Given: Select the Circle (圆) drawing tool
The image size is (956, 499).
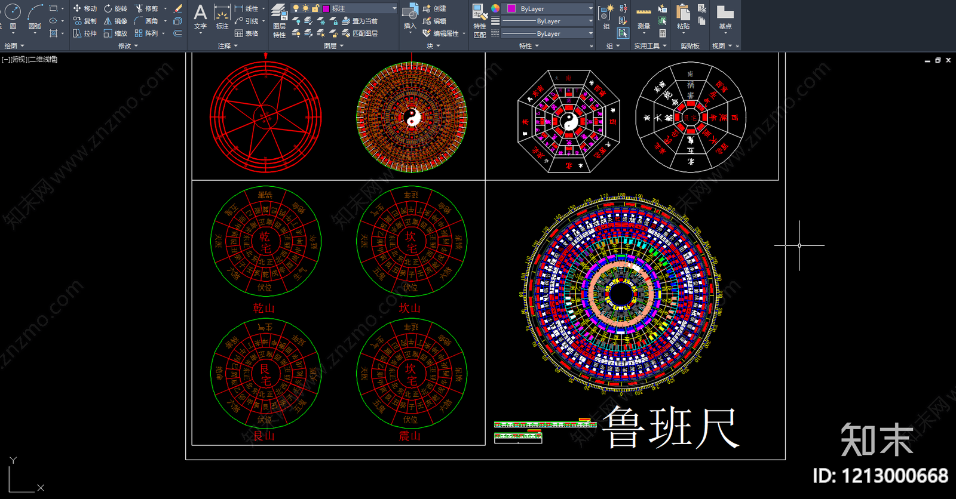Looking at the screenshot, I should pyautogui.click(x=13, y=16).
